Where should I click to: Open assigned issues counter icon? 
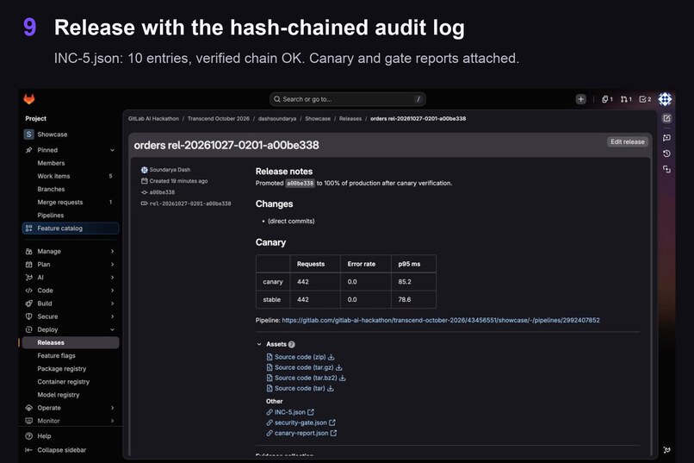tap(607, 99)
